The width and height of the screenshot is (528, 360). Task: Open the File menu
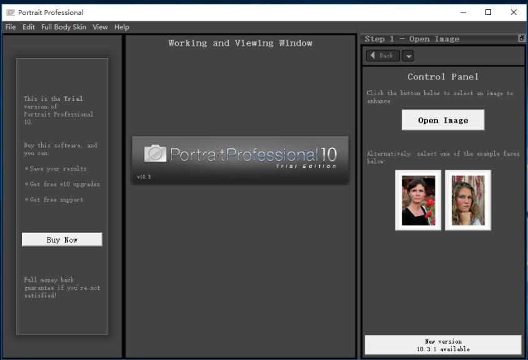[11, 27]
